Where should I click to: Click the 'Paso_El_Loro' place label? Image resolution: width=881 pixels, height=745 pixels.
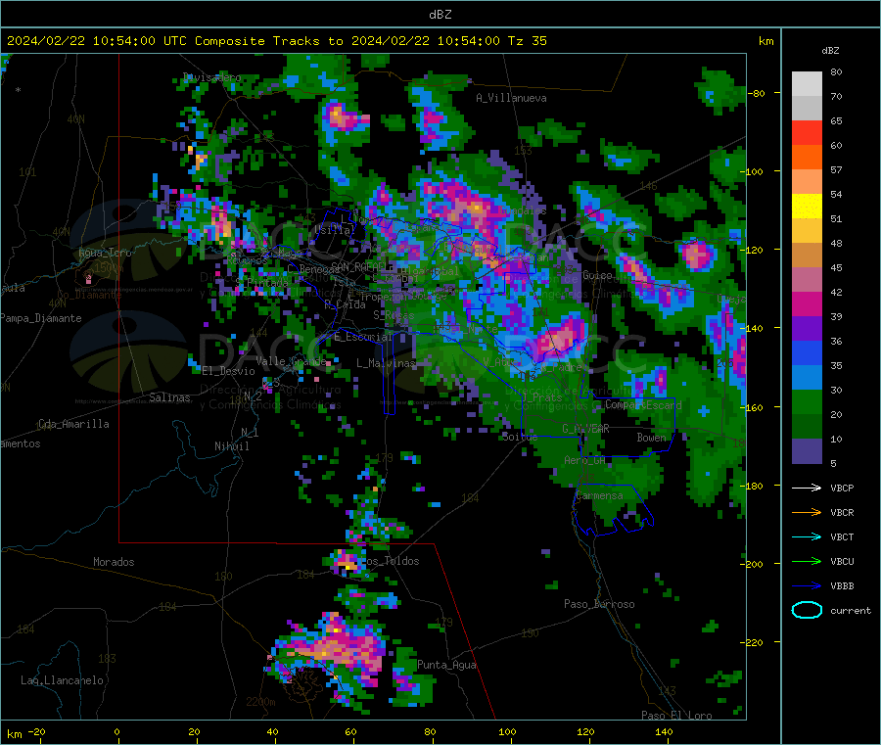pos(676,716)
